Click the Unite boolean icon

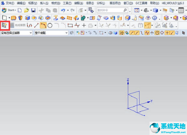(83, 18)
